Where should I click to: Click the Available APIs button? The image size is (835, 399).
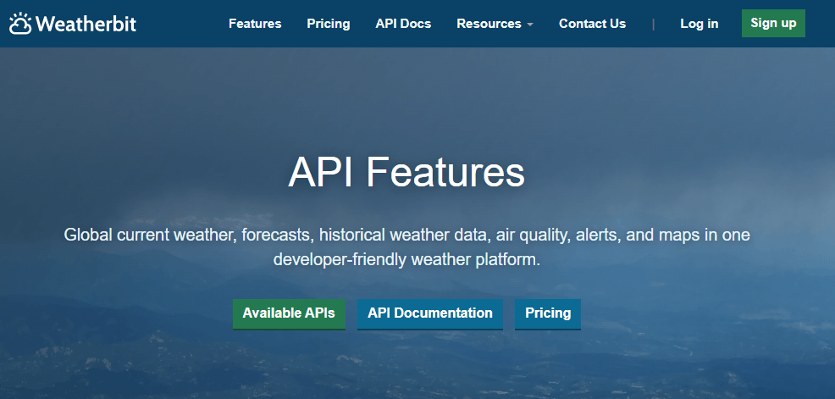(289, 313)
